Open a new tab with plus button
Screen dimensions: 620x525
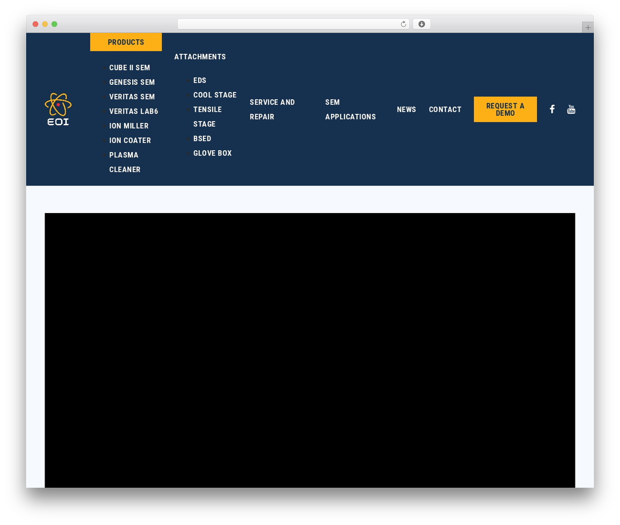(588, 28)
